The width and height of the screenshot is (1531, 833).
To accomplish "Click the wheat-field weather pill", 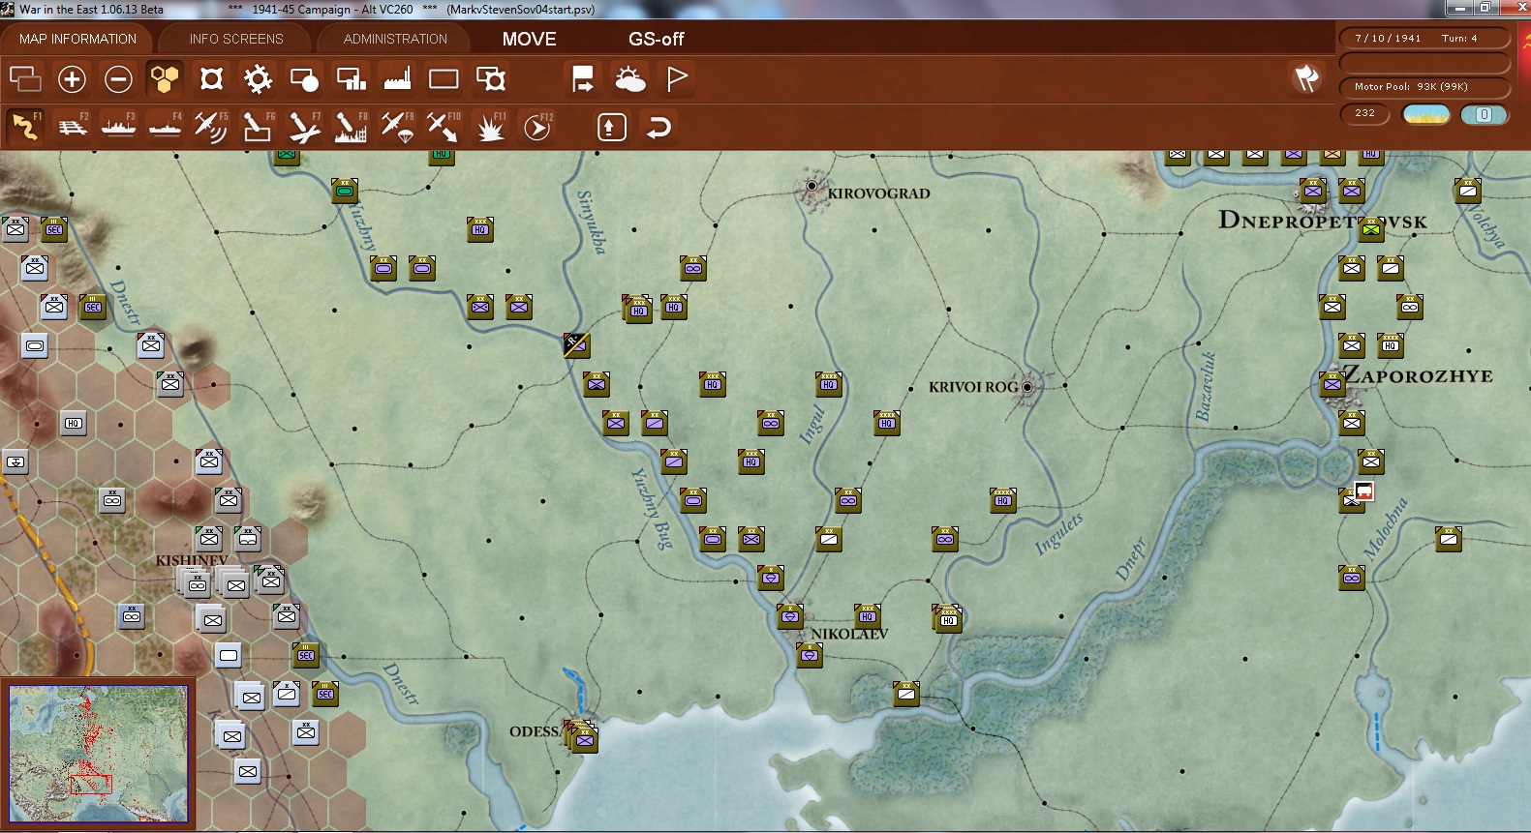I will coord(1425,114).
